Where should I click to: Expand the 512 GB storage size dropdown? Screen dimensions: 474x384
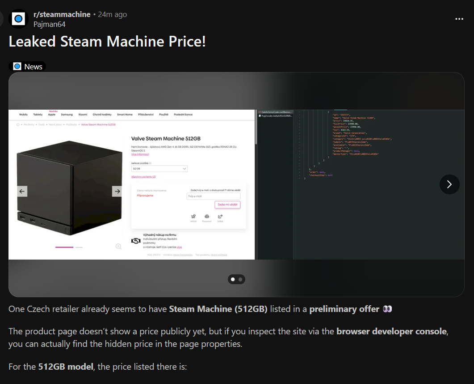pyautogui.click(x=159, y=169)
